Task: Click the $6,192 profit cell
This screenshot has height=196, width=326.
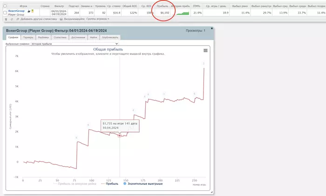Action: coord(163,13)
